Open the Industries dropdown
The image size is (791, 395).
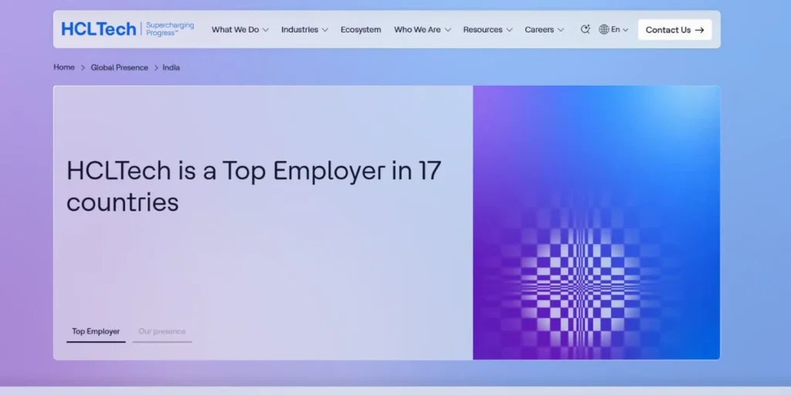click(304, 30)
